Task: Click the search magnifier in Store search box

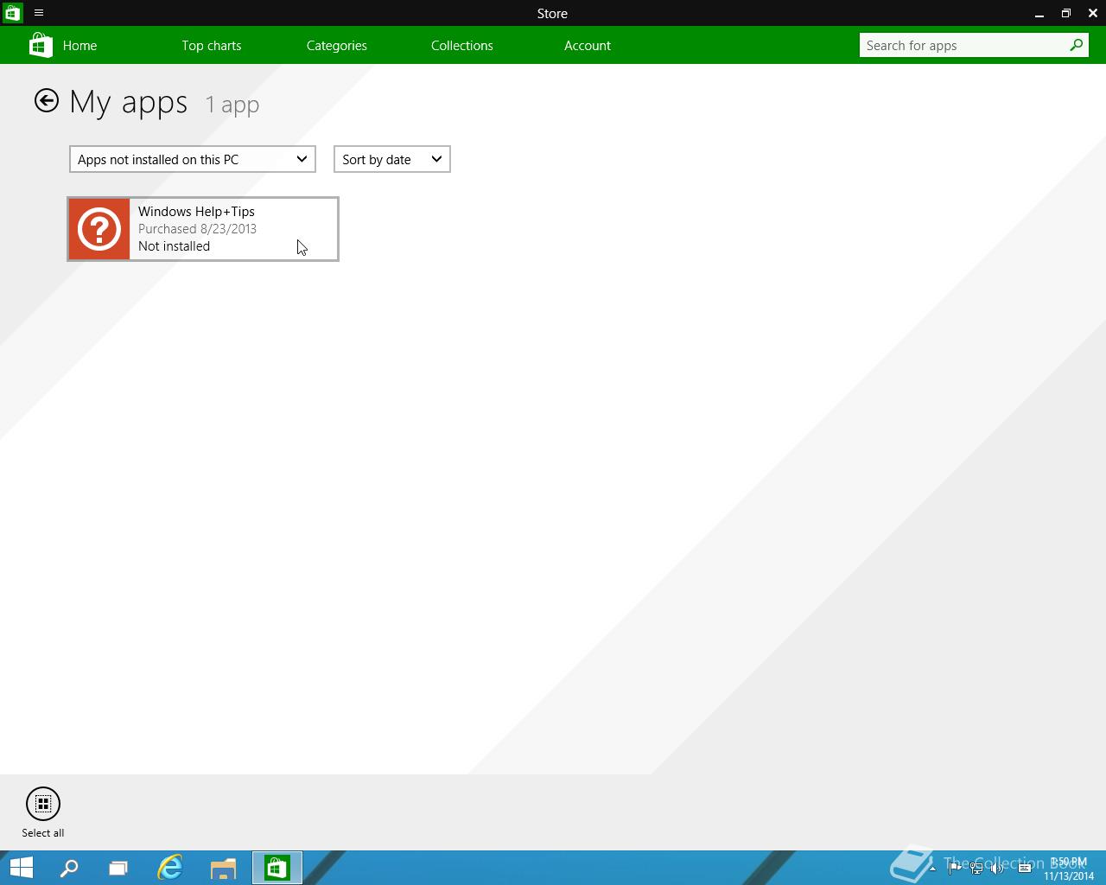Action: 1076,45
